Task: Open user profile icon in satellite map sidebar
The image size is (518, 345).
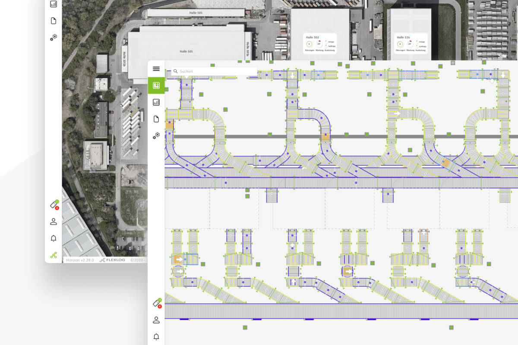Action: [54, 222]
